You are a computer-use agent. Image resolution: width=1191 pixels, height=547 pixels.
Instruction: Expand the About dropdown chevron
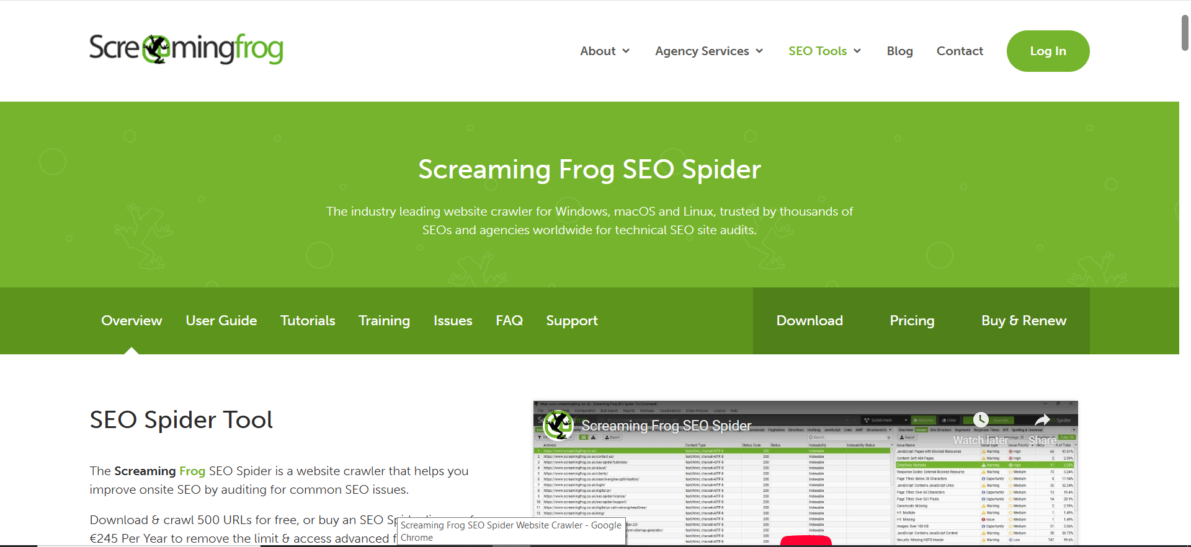pos(626,51)
